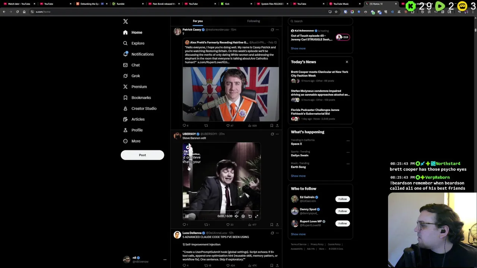Reply to UBERSOY's post

pyautogui.click(x=185, y=225)
